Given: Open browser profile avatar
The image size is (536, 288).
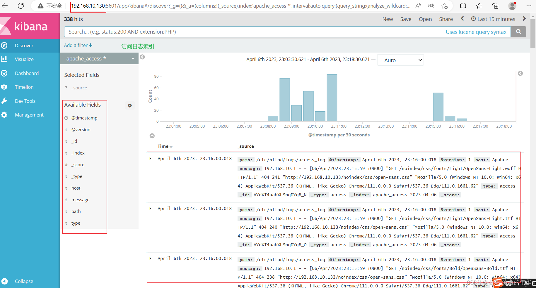Looking at the screenshot, I should point(512,6).
